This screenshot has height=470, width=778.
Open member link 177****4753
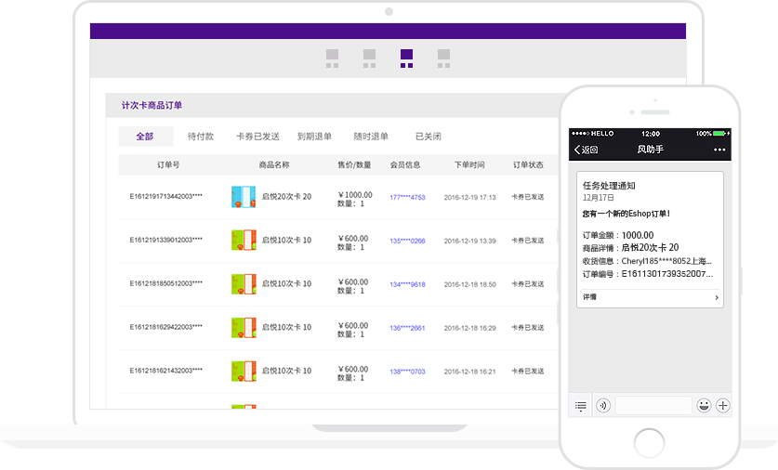click(x=407, y=198)
